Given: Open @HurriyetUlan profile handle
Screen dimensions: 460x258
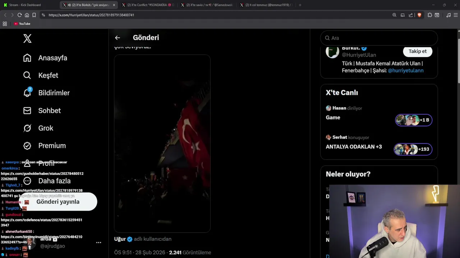Looking at the screenshot, I should coord(359,55).
